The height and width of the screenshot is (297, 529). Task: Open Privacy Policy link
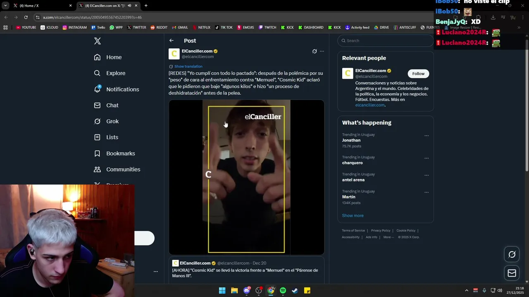point(381,231)
